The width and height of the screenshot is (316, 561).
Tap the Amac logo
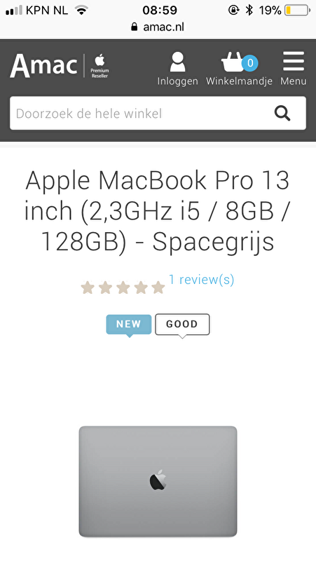44,65
